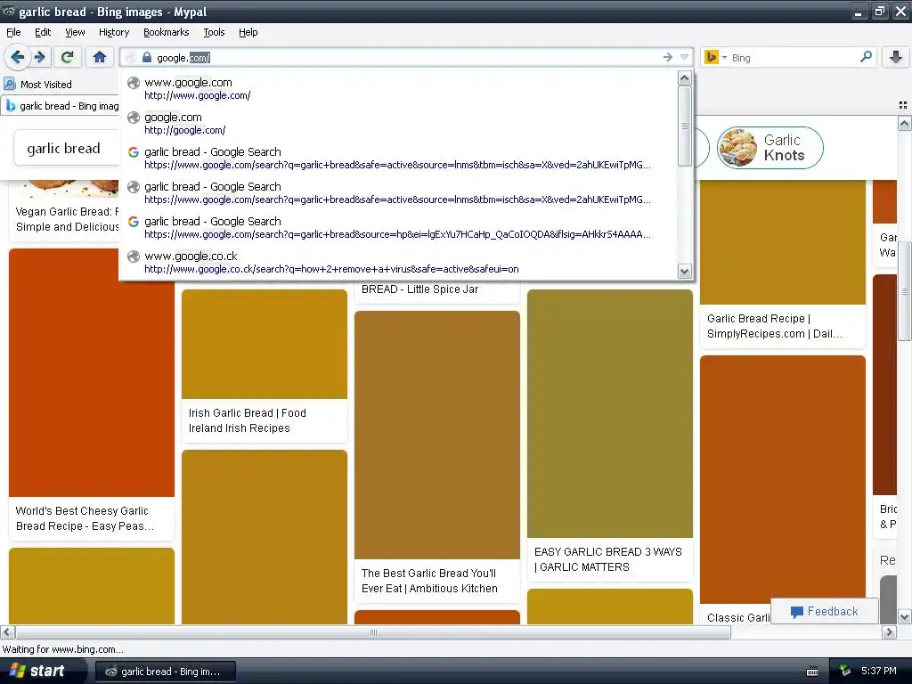Open the Edit menu

[43, 32]
